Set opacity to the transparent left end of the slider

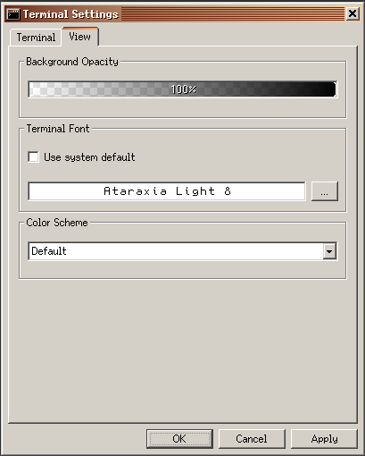coord(33,89)
